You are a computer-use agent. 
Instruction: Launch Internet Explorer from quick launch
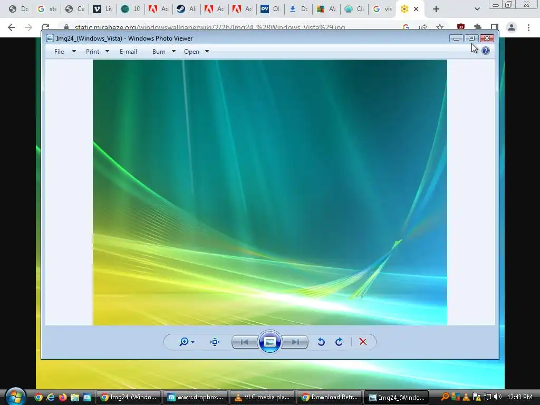pyautogui.click(x=51, y=398)
